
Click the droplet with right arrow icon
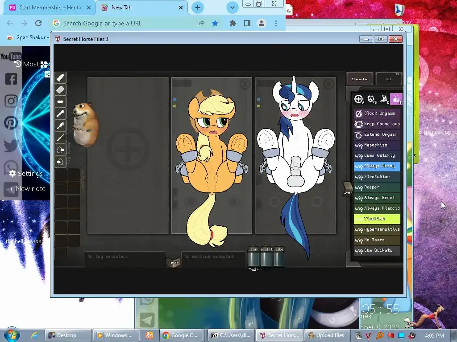[60, 150]
